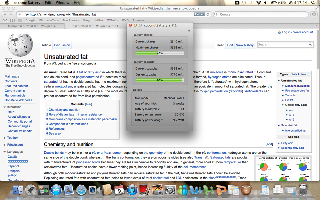The image size is (320, 200).
Task: Select the View history tab
Action: pyautogui.click(x=245, y=45)
